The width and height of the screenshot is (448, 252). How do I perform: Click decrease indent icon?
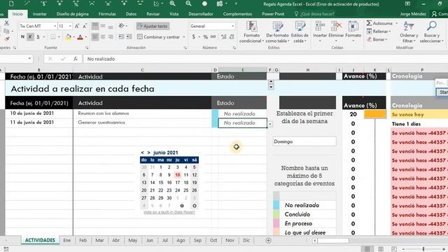(121, 37)
